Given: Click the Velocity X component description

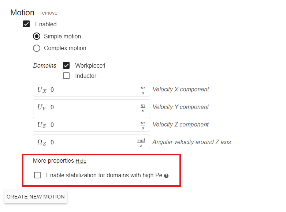Looking at the screenshot, I should coord(181,90).
